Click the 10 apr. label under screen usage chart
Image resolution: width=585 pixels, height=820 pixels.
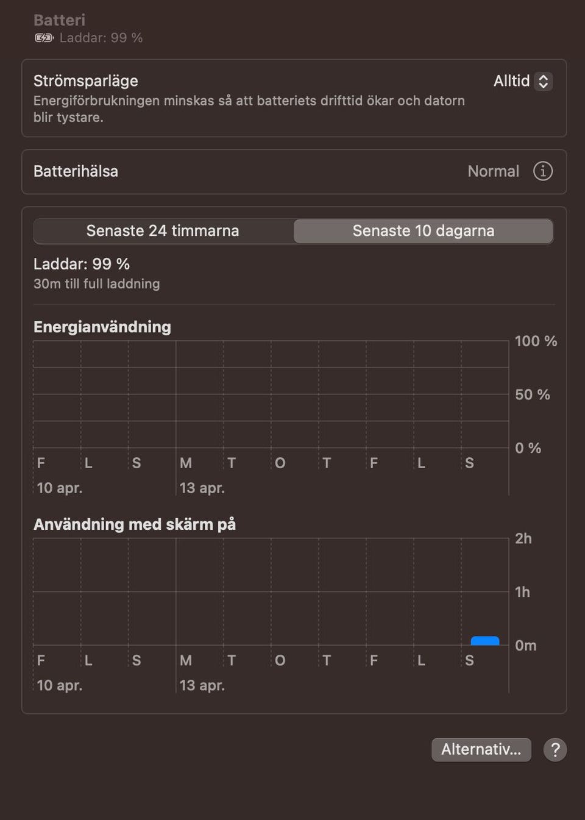59,686
